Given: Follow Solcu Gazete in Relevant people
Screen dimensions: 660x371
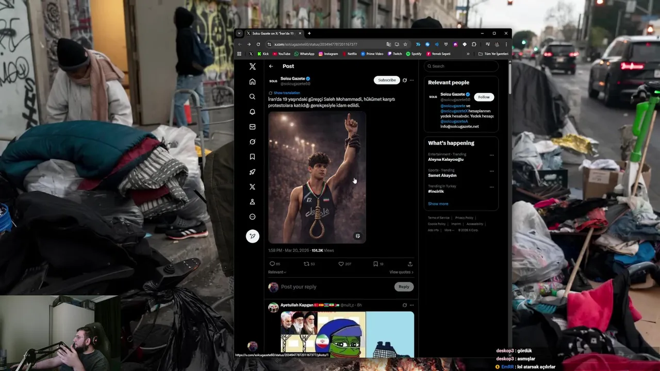Looking at the screenshot, I should [x=484, y=97].
